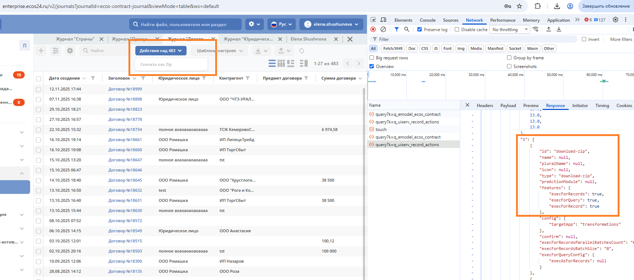Switch to the Console tab
Image resolution: width=634 pixels, height=280 pixels.
[428, 20]
